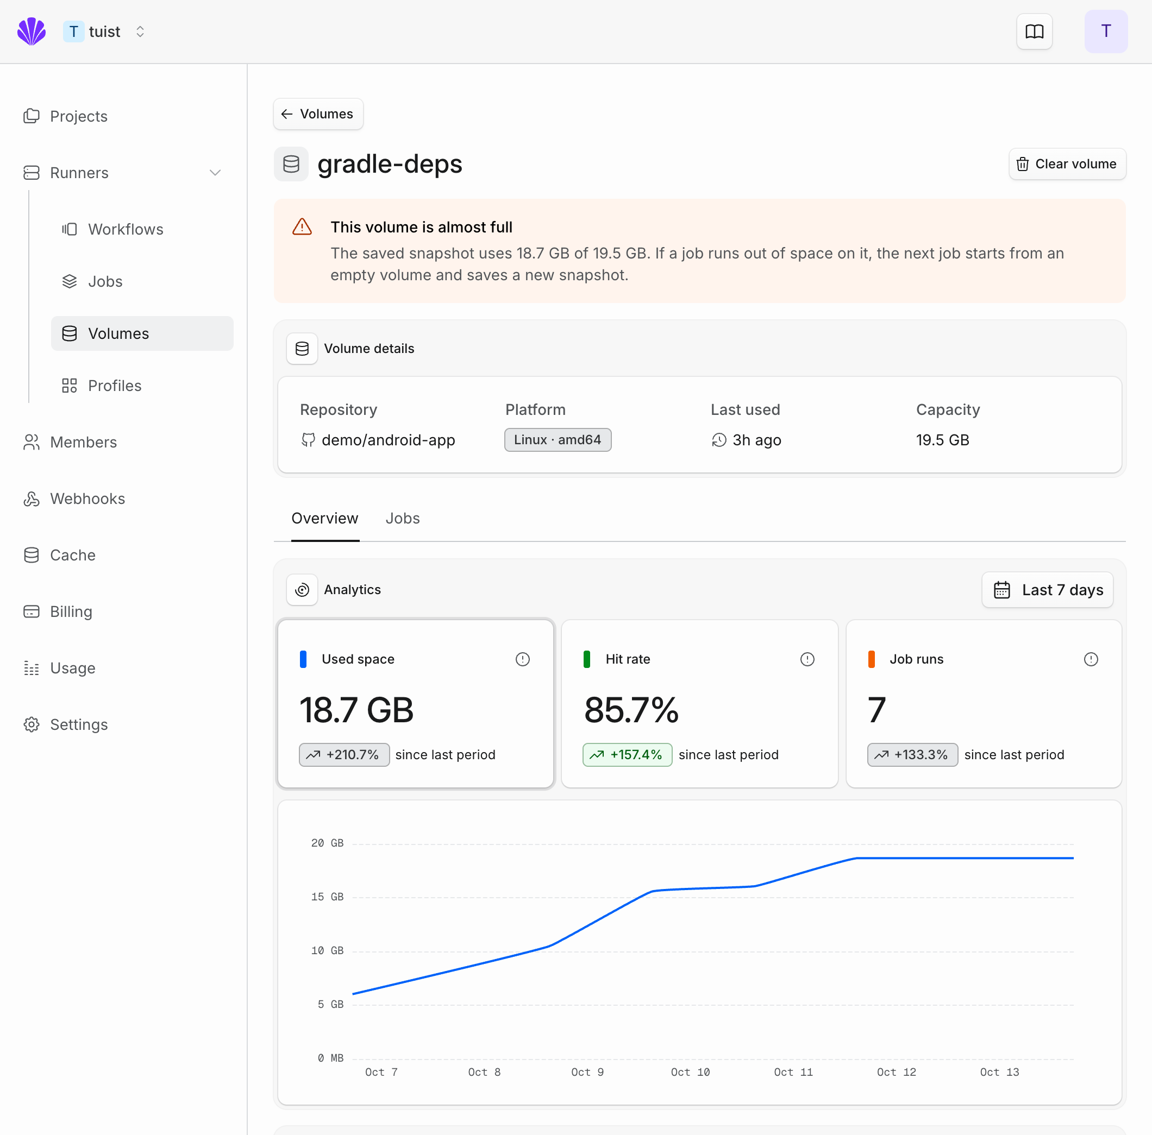The image size is (1152, 1135).
Task: Click the Used space info icon
Action: tap(522, 659)
